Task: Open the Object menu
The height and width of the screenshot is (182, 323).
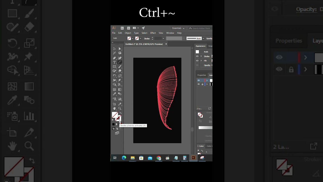Action: click(x=128, y=33)
